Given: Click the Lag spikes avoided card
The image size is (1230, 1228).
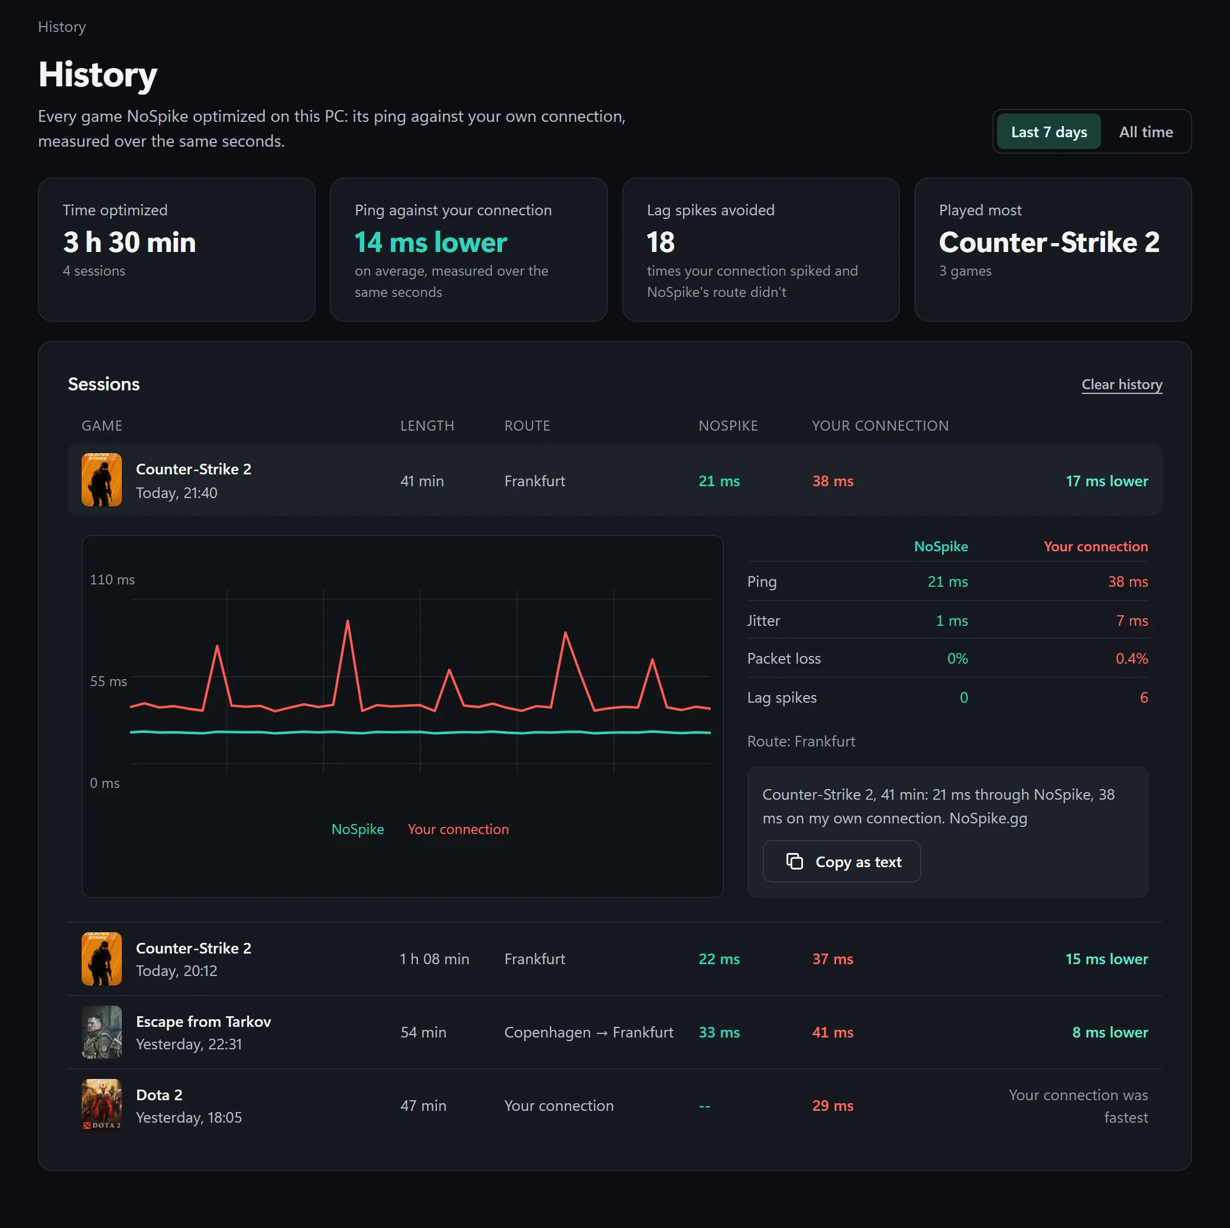Looking at the screenshot, I should pos(761,250).
